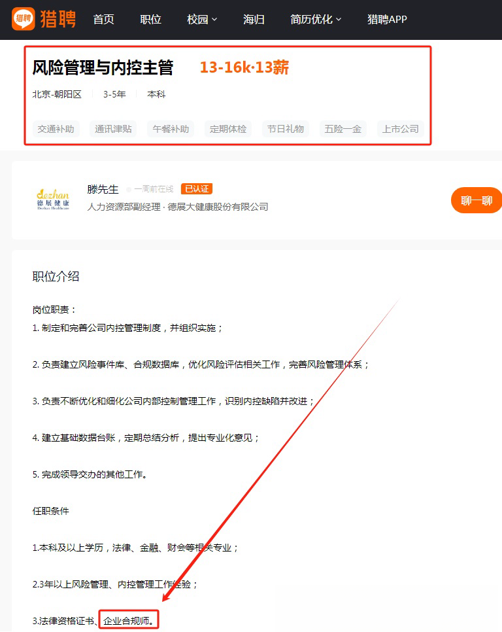Viewport: 502px width, 632px height.
Task: Click the 任职条件 label
Action: [x=51, y=511]
